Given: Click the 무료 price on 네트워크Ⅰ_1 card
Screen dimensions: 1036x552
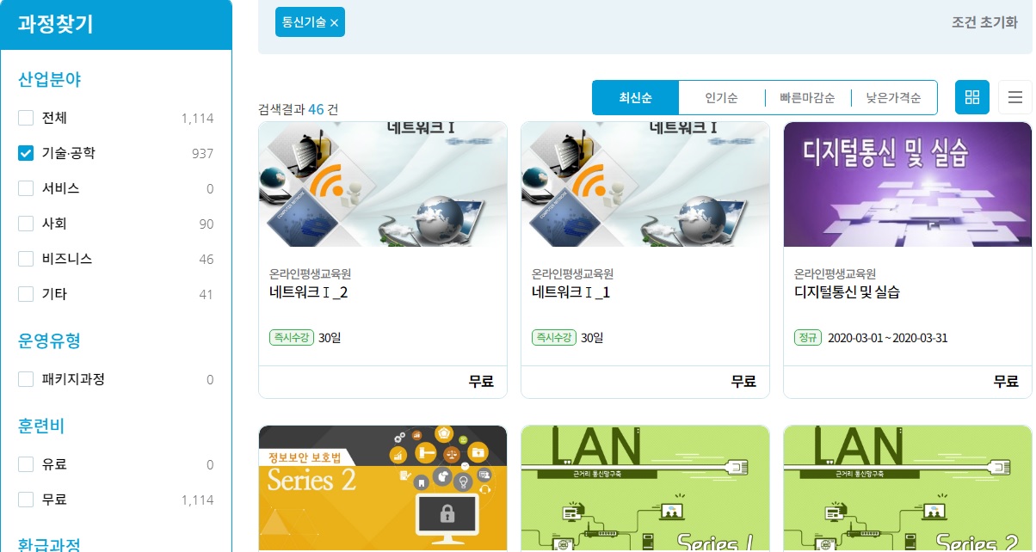Looking at the screenshot, I should pos(743,382).
